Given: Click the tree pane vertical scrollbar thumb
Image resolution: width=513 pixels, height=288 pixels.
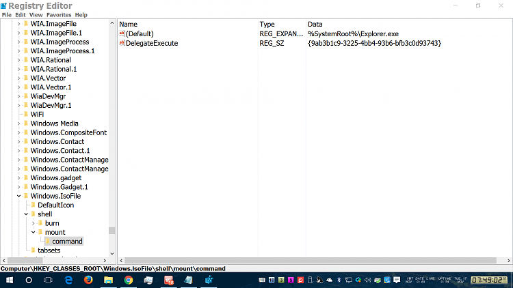Looking at the screenshot, I should click(x=112, y=231).
